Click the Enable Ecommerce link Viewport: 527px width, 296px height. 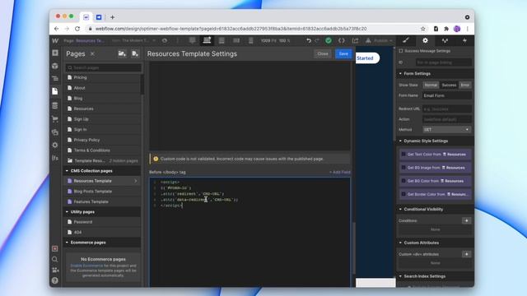(86, 266)
